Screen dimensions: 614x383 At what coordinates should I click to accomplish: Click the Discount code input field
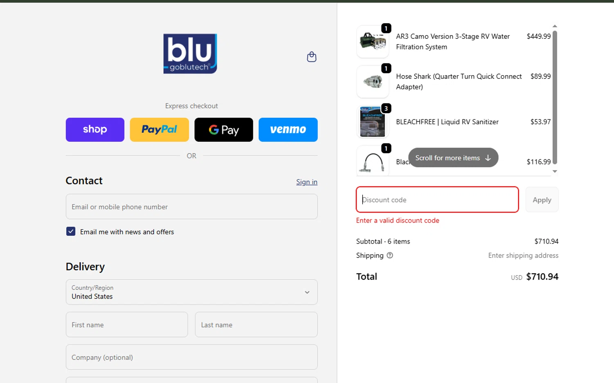coord(437,199)
